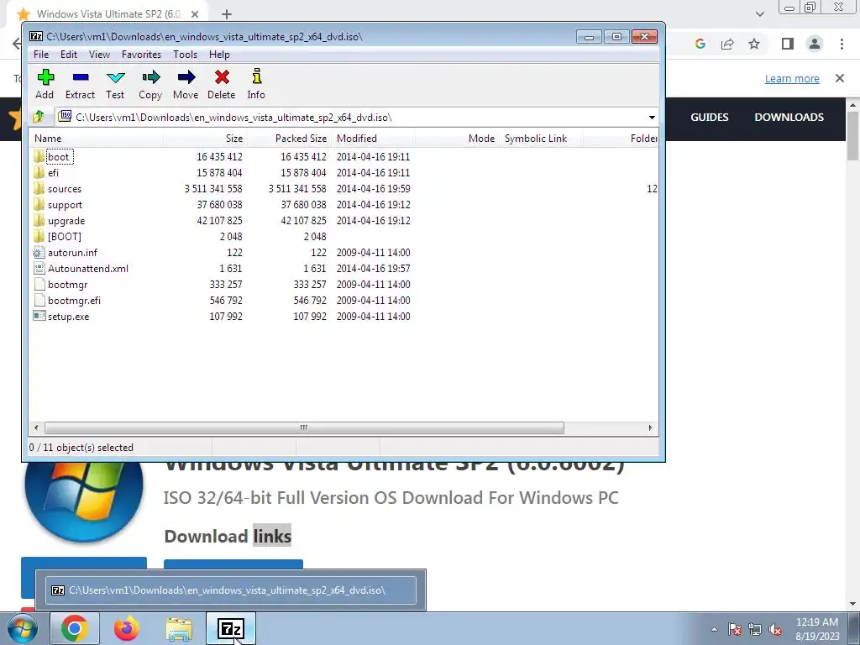860x645 pixels.
Task: Open the Chrome three-dot menu
Action: pos(842,44)
